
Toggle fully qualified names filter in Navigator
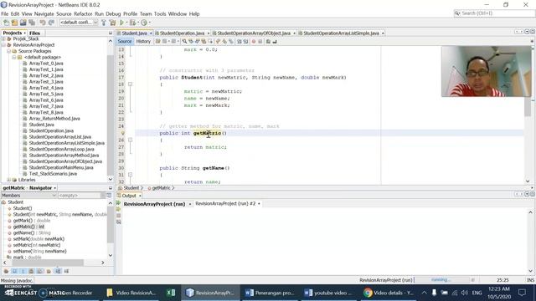49,271
